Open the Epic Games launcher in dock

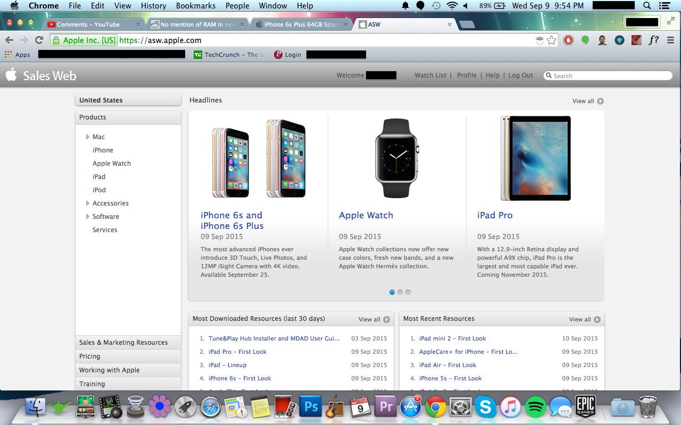(x=585, y=407)
